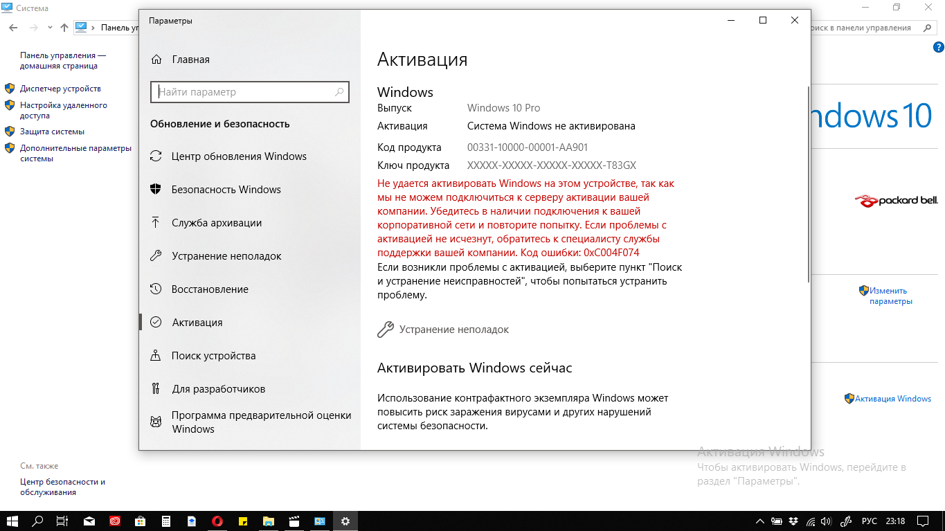The image size is (945, 531).
Task: Open recent locations dropdown in Система window
Action: [50, 28]
